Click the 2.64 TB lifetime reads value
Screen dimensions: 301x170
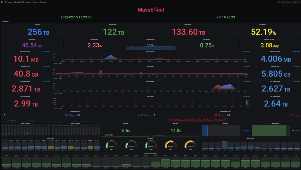click(x=276, y=104)
